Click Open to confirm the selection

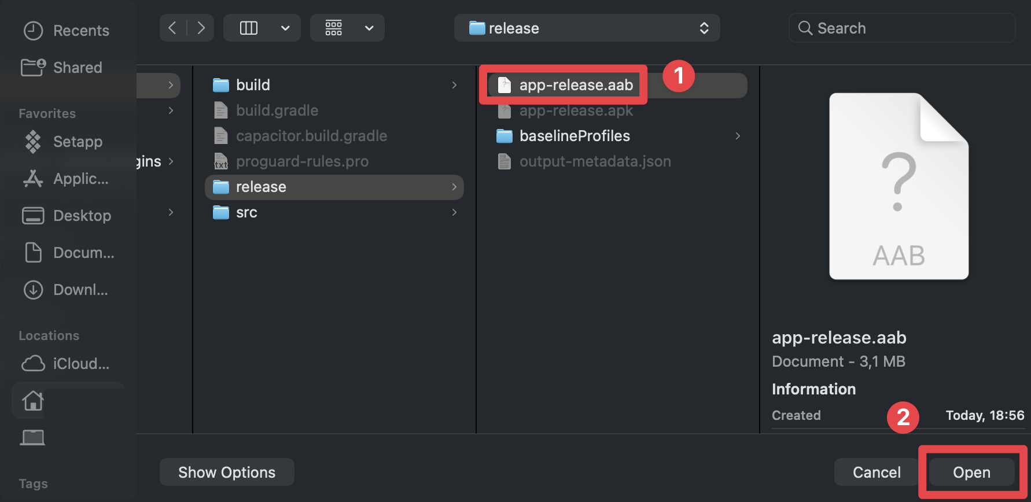pyautogui.click(x=971, y=473)
